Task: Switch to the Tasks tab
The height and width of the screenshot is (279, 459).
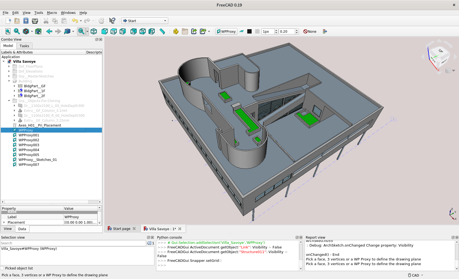Action: click(24, 46)
